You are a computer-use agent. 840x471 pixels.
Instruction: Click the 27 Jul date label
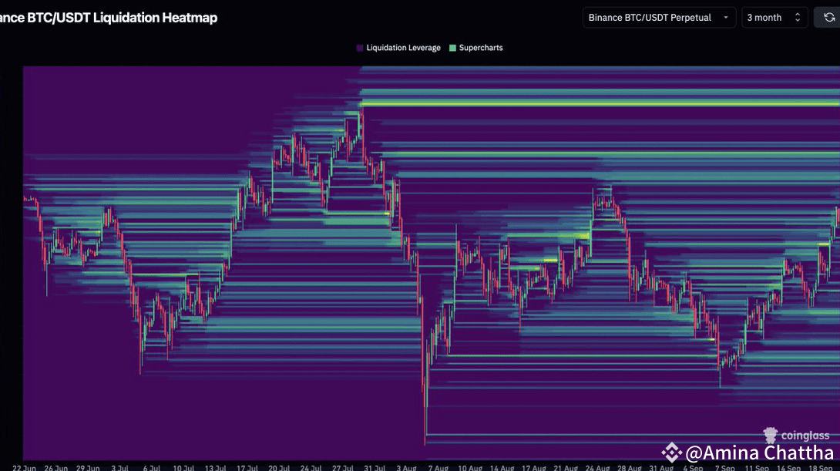[x=343, y=468]
